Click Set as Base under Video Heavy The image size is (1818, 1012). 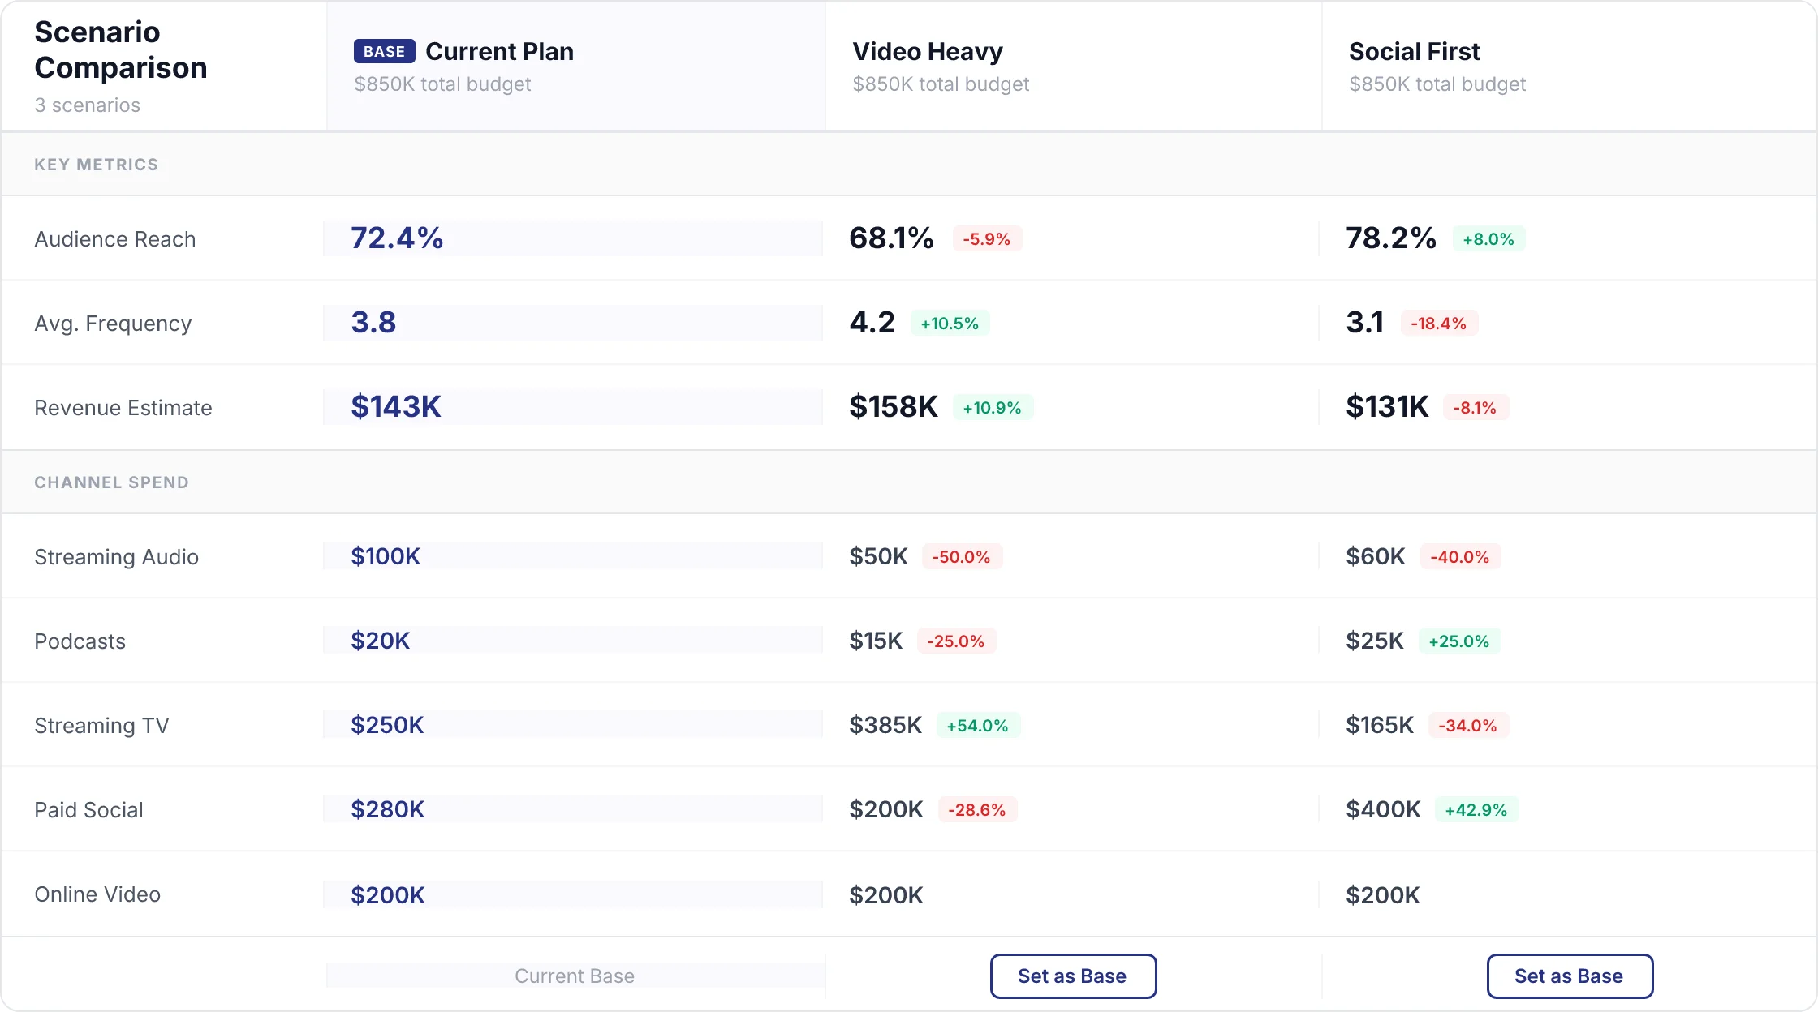[1072, 976]
